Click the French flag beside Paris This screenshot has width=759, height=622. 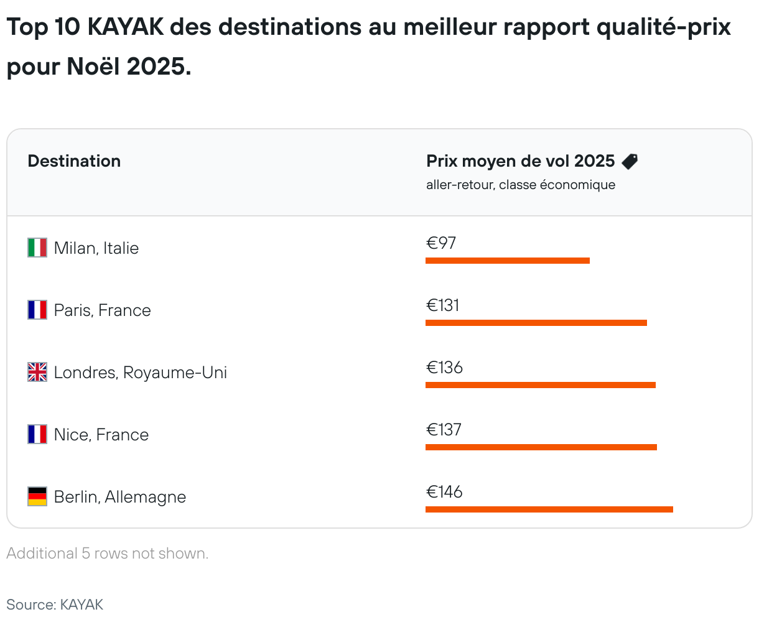[37, 310]
